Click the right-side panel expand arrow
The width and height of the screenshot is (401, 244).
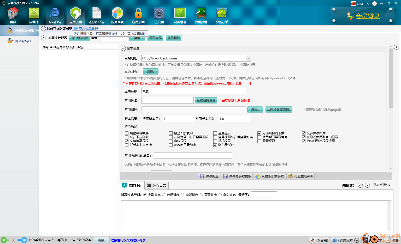396,47
